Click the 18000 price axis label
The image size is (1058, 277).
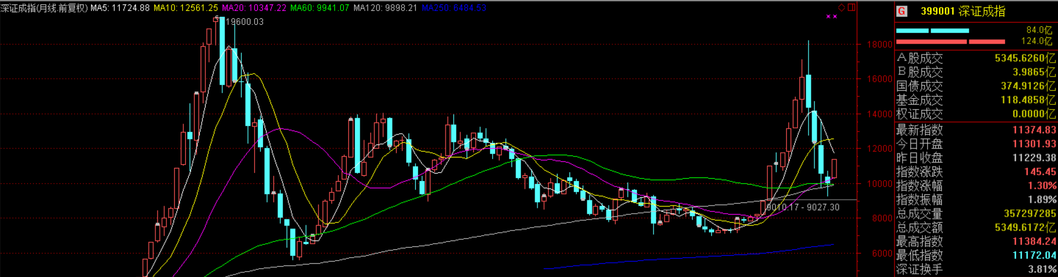pyautogui.click(x=879, y=45)
